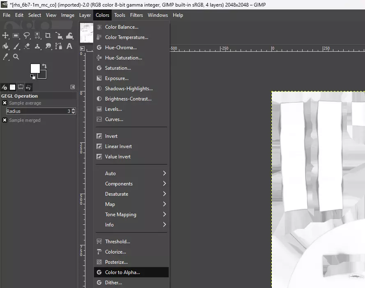Select the Eraser tool
The height and width of the screenshot is (288, 365).
click(x=27, y=46)
